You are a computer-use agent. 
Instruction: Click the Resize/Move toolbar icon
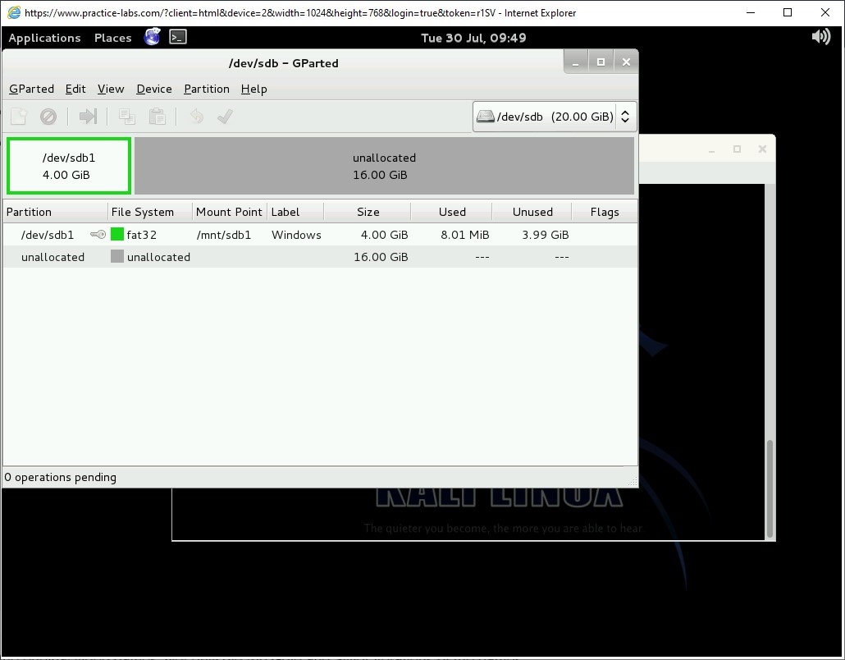[x=88, y=117]
